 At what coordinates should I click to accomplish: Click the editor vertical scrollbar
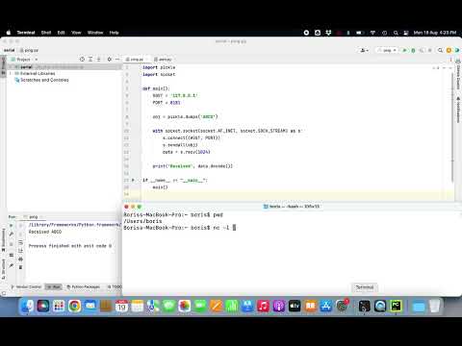click(x=452, y=128)
